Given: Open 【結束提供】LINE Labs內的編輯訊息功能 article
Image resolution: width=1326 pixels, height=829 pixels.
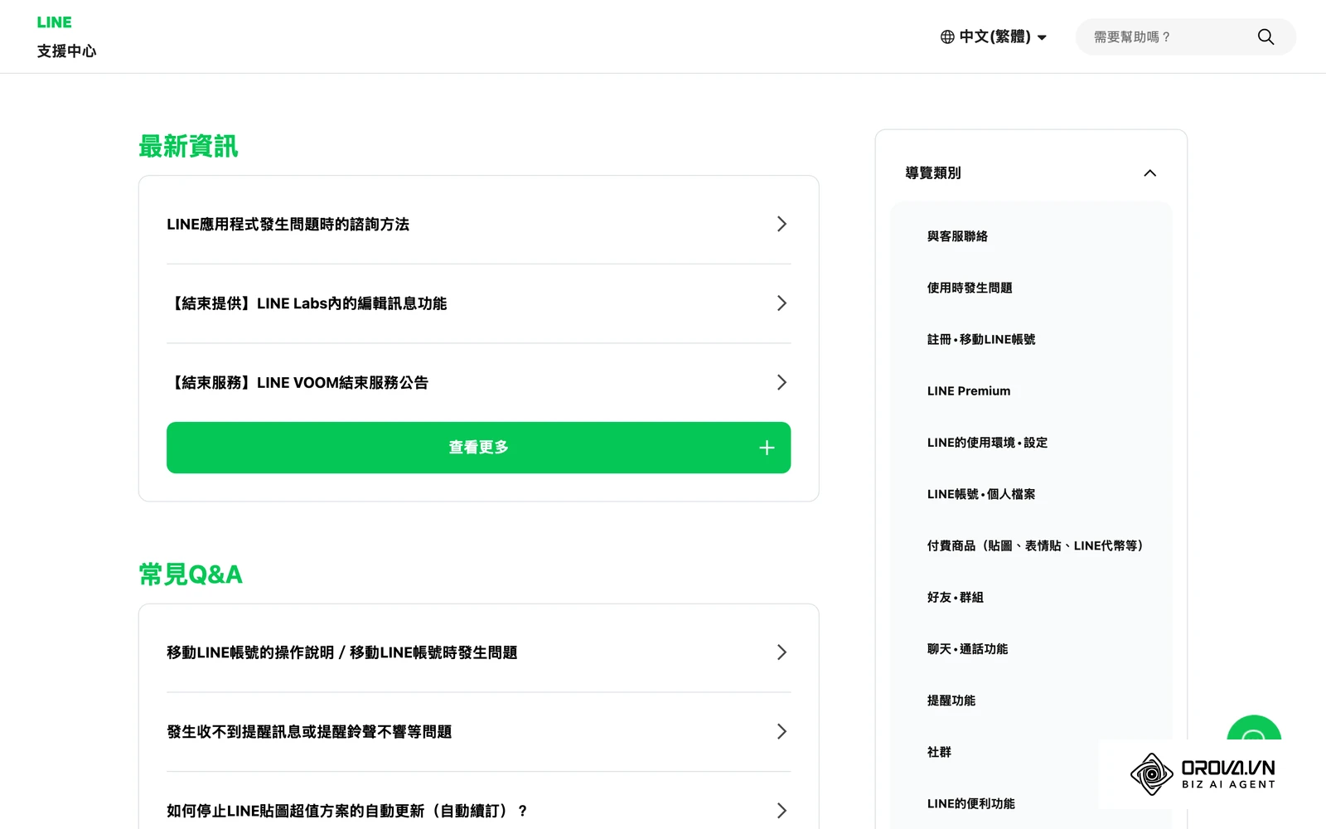Looking at the screenshot, I should point(478,303).
